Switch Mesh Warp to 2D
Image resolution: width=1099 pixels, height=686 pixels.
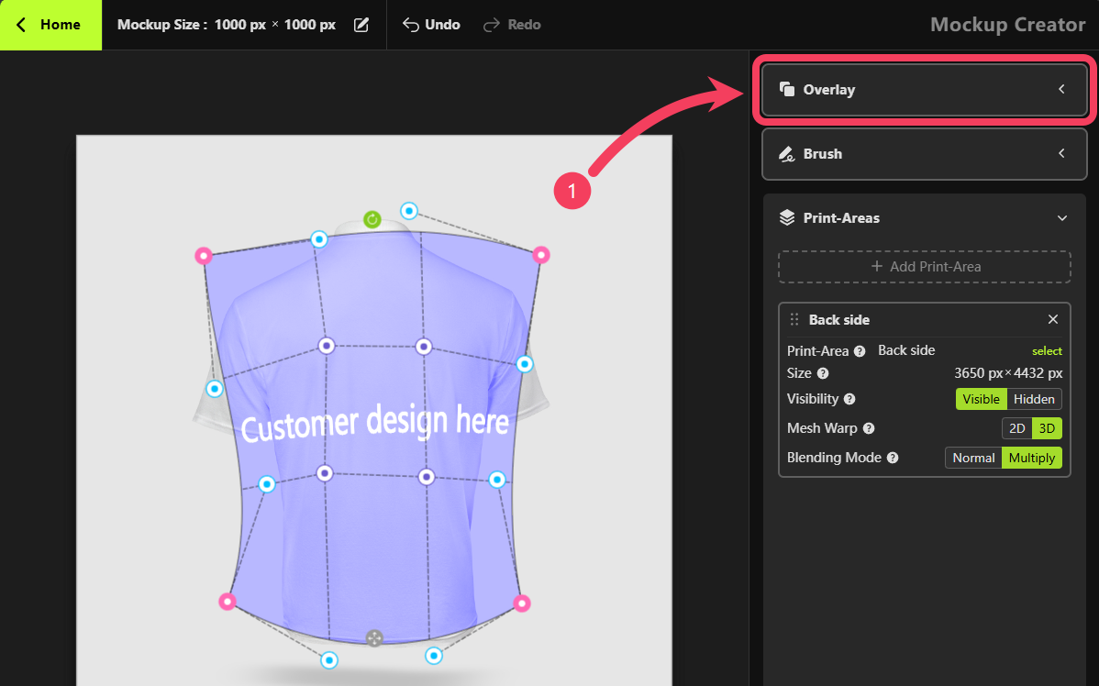coord(1017,428)
